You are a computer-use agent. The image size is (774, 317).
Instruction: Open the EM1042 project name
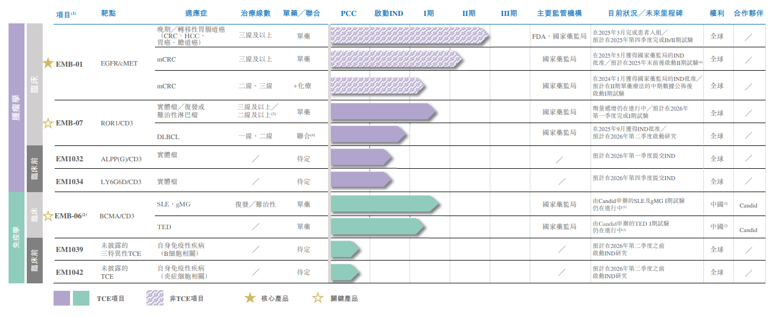(69, 273)
